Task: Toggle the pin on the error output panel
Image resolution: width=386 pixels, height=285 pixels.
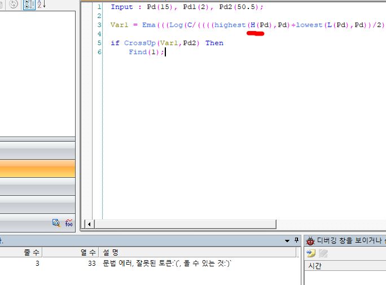Action: tap(297, 240)
